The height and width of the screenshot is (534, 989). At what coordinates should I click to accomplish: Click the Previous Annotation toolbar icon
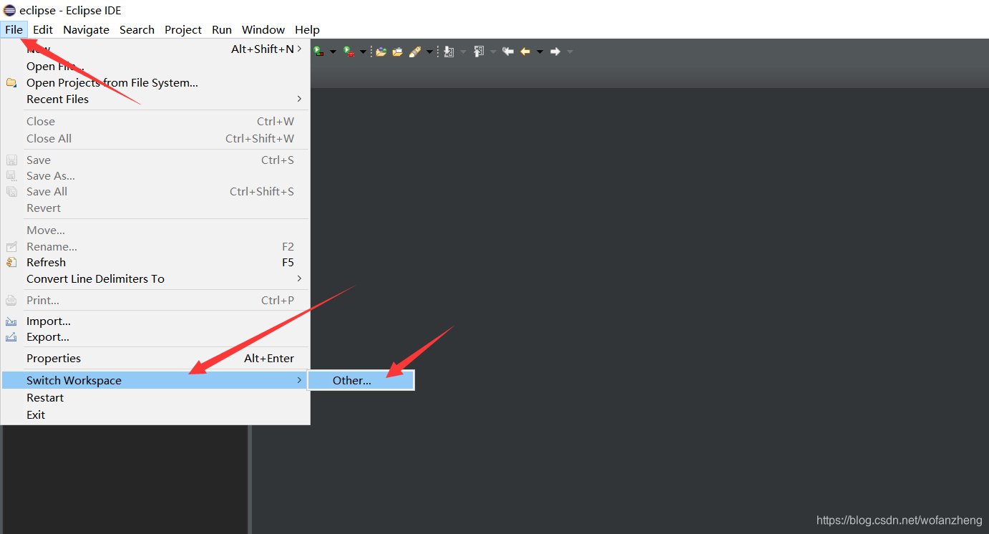point(479,52)
